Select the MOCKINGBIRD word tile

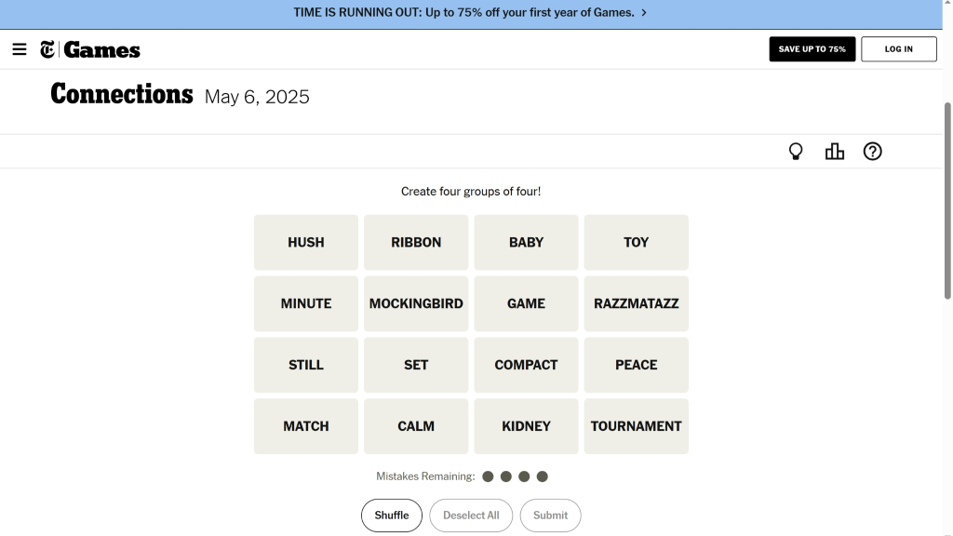click(416, 304)
